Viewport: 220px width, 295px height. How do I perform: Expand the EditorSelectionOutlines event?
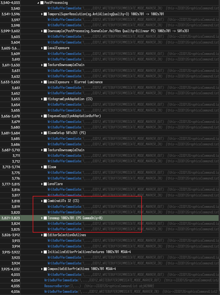42,235
